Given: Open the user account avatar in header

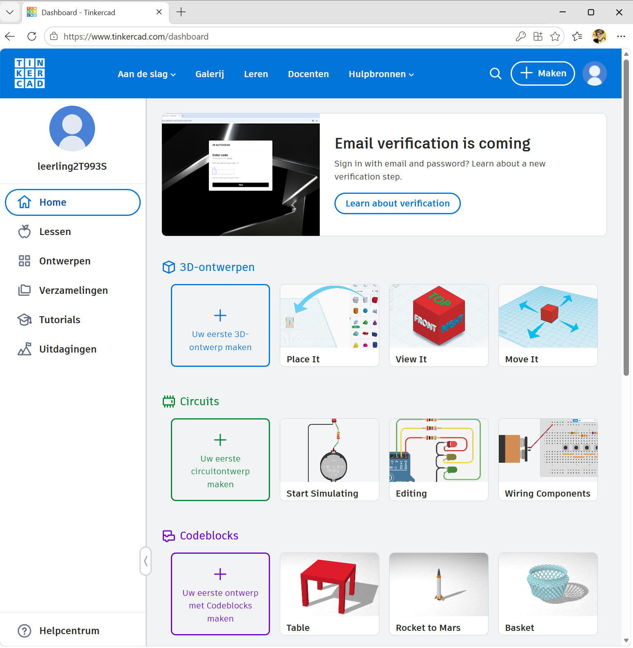Looking at the screenshot, I should [594, 73].
